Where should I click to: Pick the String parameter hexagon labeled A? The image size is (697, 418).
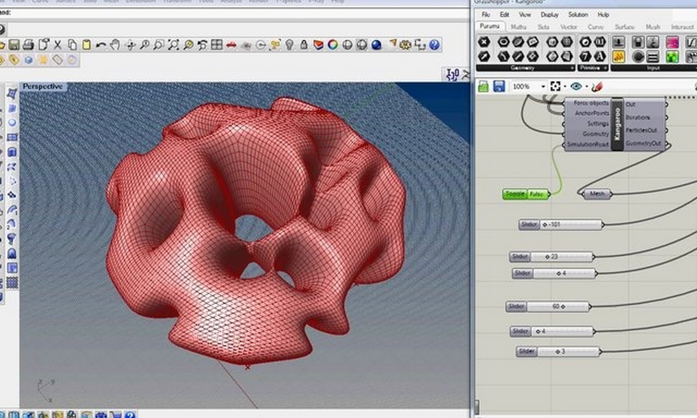pyautogui.click(x=600, y=56)
